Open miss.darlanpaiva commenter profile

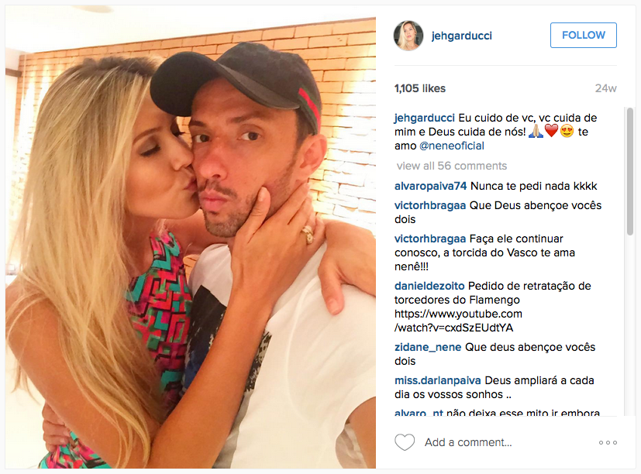click(438, 381)
